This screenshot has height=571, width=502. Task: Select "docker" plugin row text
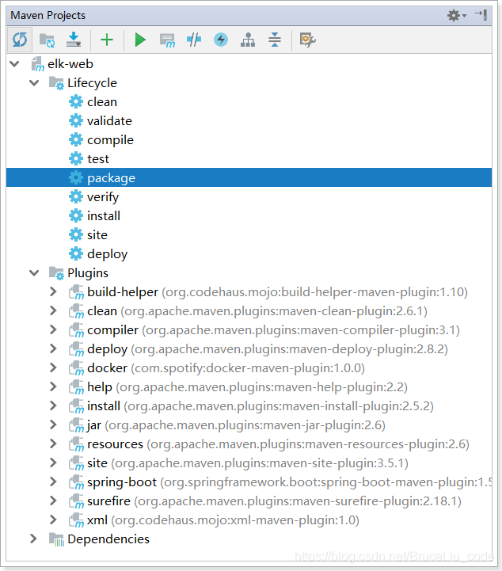coord(226,368)
